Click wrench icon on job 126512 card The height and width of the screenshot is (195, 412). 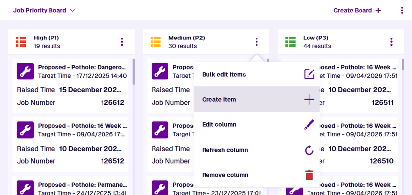coord(25,130)
